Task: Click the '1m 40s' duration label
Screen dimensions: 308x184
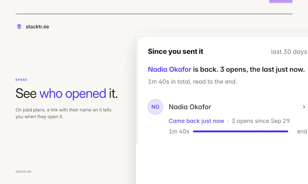Action: point(179,131)
